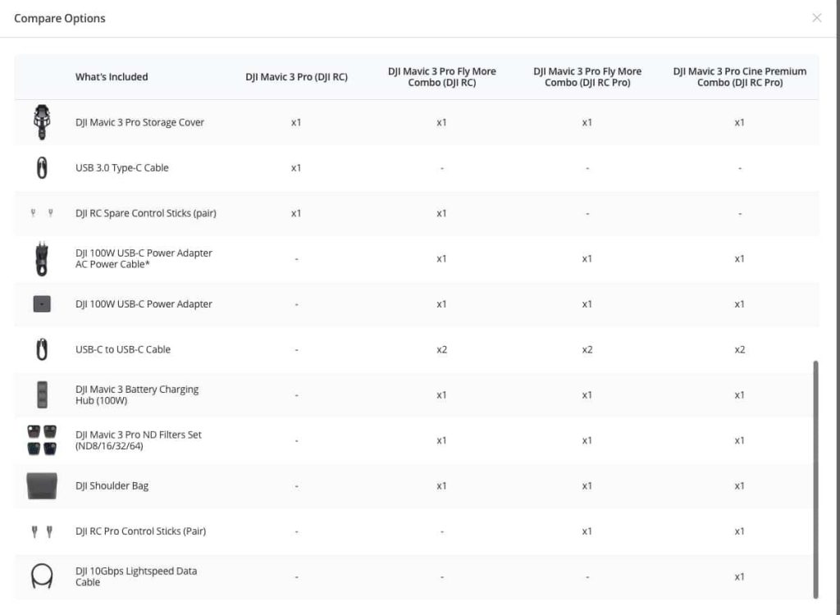Image resolution: width=840 pixels, height=615 pixels.
Task: Click the Battery Charging Hub icon
Action: click(x=42, y=395)
